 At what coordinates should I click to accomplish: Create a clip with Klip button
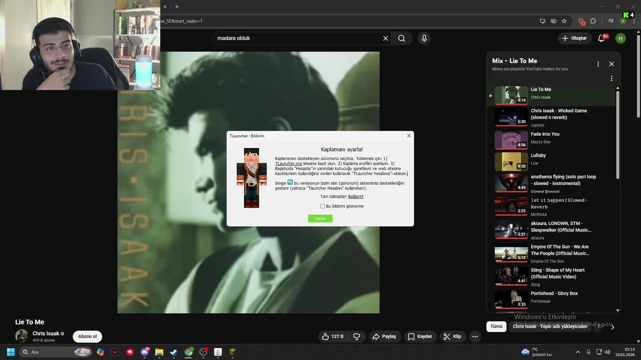(452, 336)
